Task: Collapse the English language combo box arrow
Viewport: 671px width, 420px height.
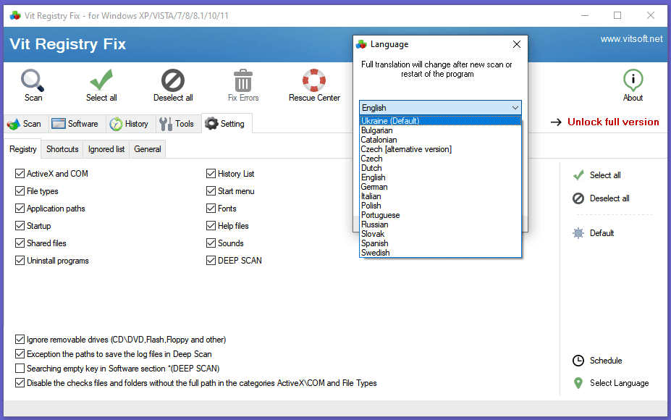Action: [x=515, y=108]
